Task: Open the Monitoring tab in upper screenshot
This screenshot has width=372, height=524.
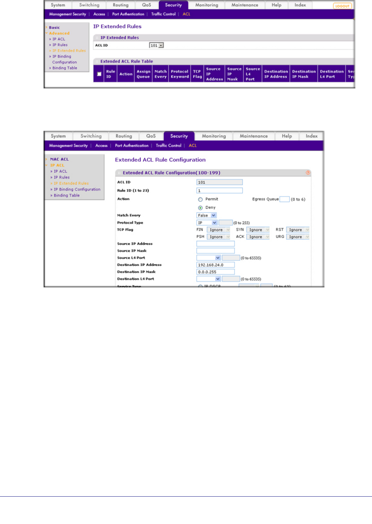Action: tap(206, 5)
